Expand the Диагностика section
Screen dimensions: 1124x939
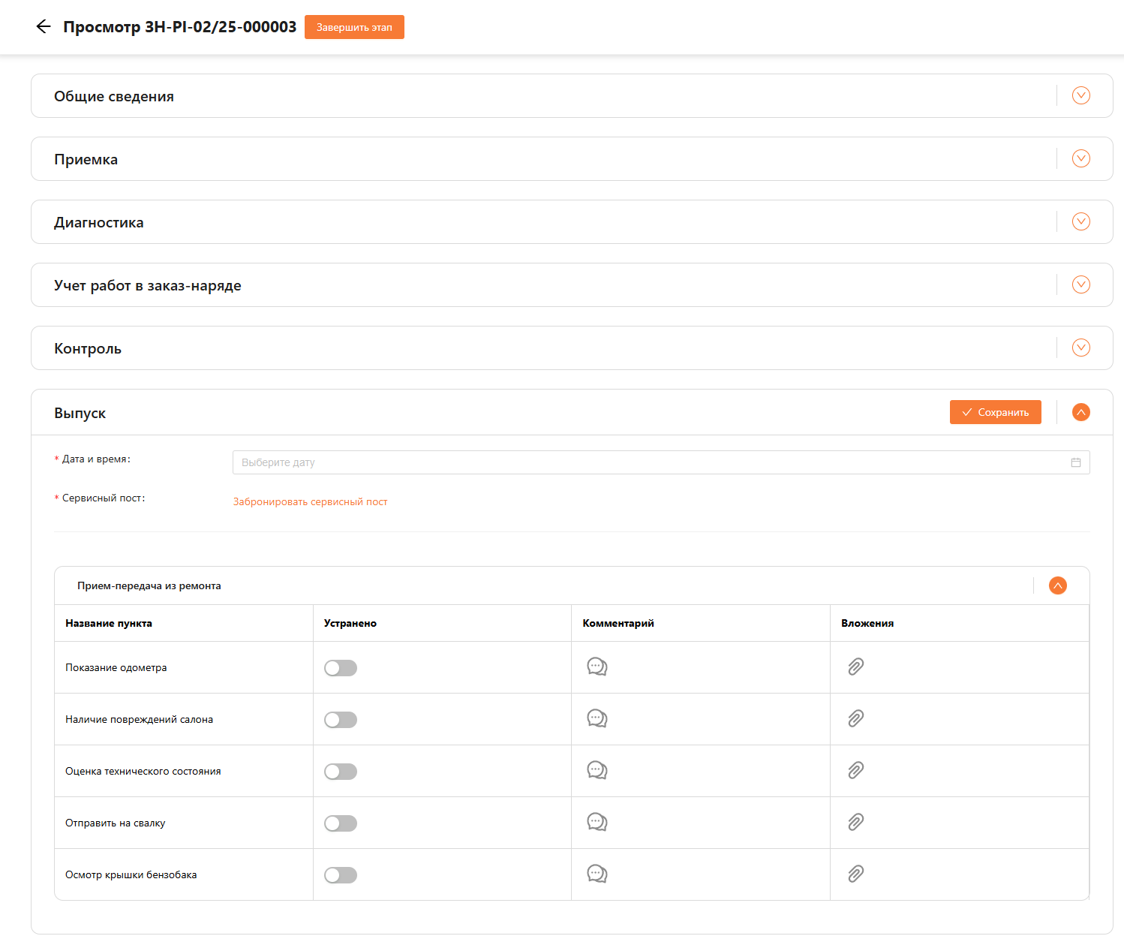pyautogui.click(x=1080, y=221)
